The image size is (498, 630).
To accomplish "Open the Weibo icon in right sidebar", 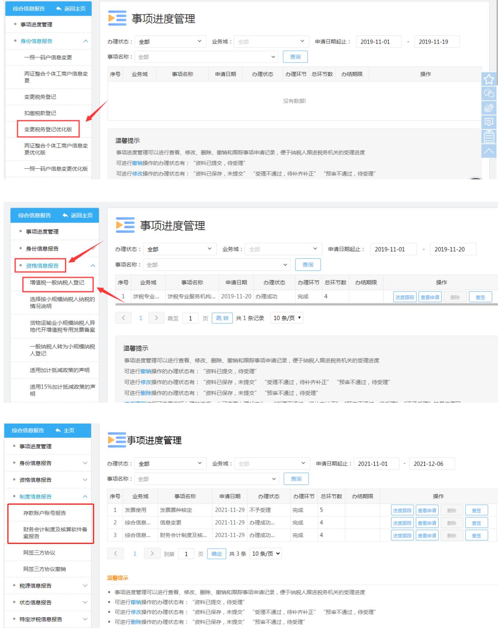I will point(489,108).
